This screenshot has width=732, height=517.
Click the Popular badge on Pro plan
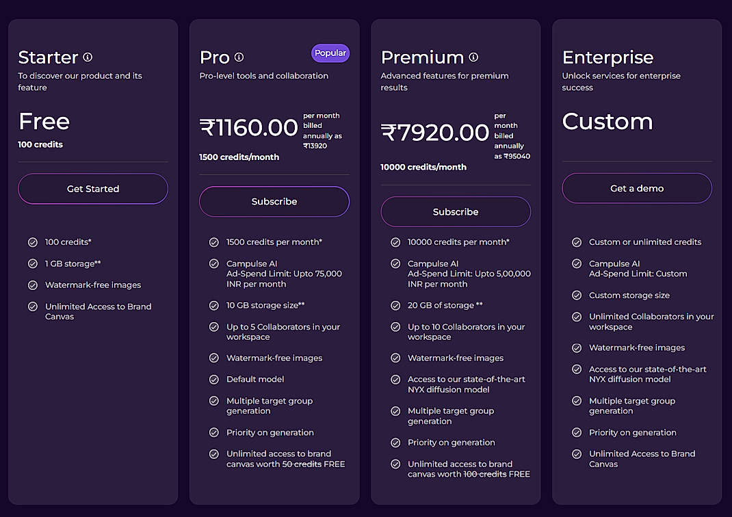pos(330,53)
